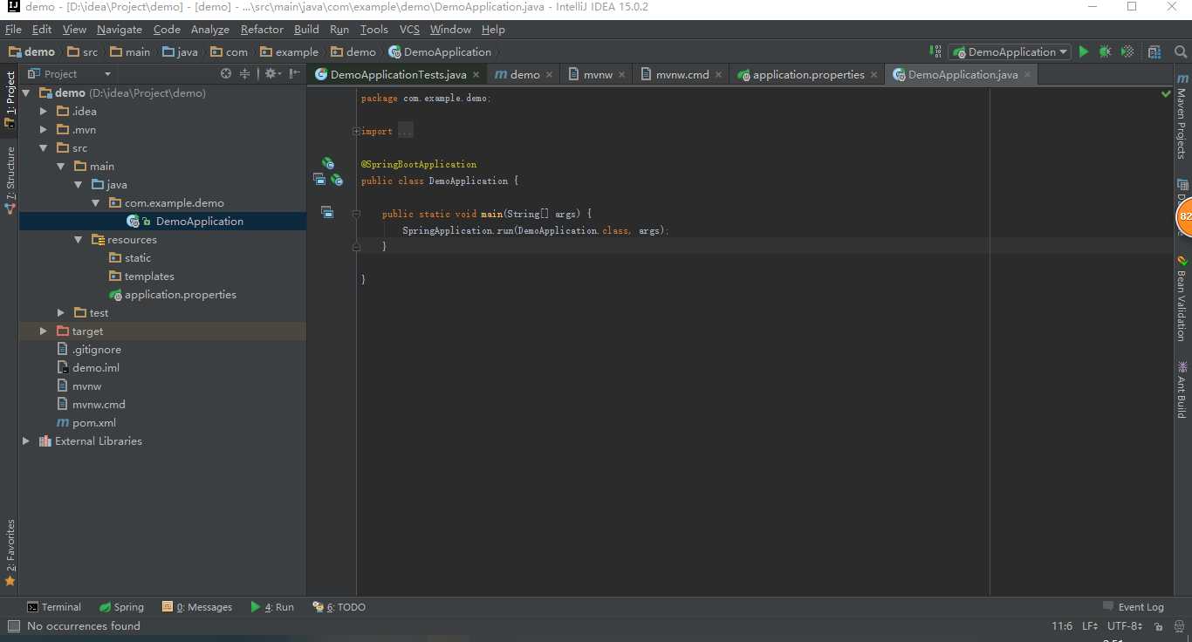This screenshot has height=642, width=1192.
Task: Open the Bean Validation side panel
Action: coord(1182,298)
